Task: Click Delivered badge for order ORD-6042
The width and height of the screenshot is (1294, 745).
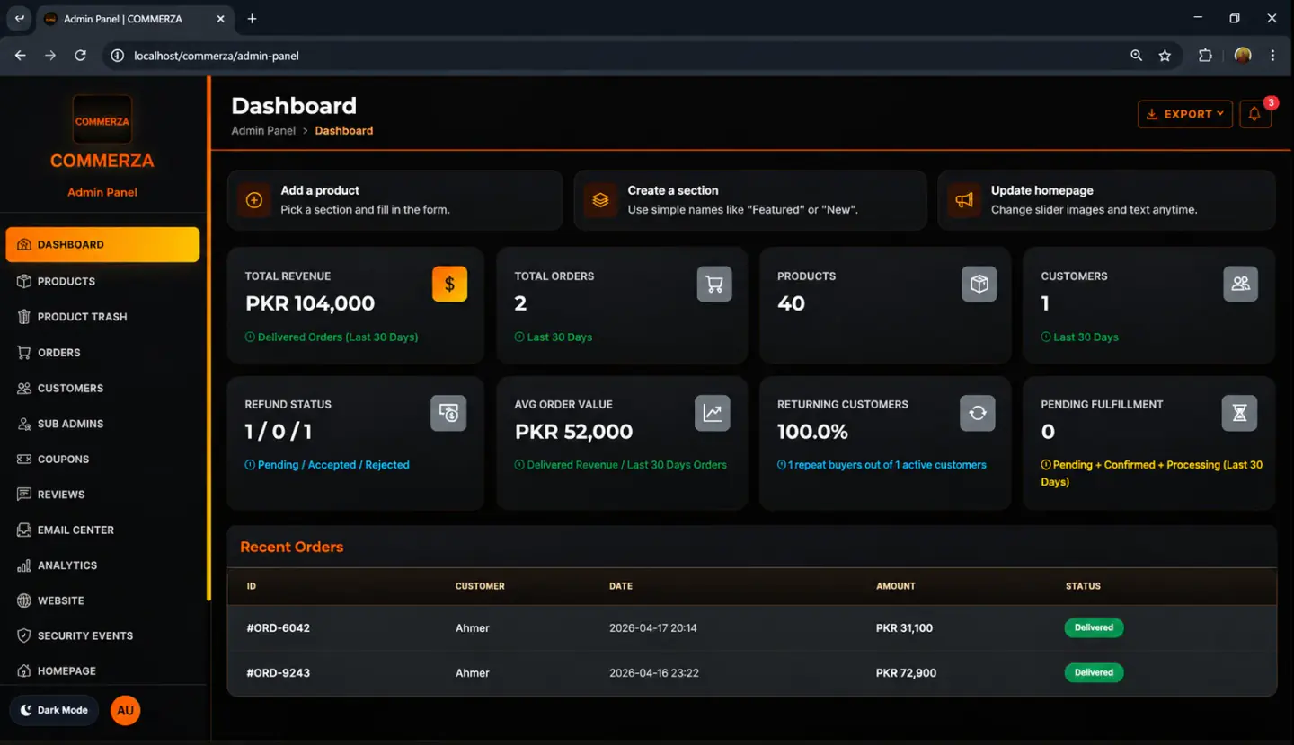Action: pyautogui.click(x=1094, y=627)
